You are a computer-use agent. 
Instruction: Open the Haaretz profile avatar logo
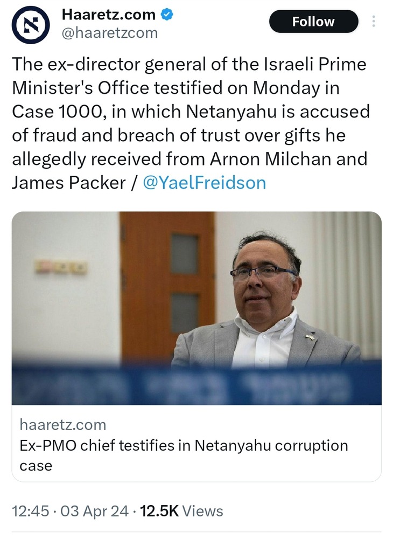31,26
